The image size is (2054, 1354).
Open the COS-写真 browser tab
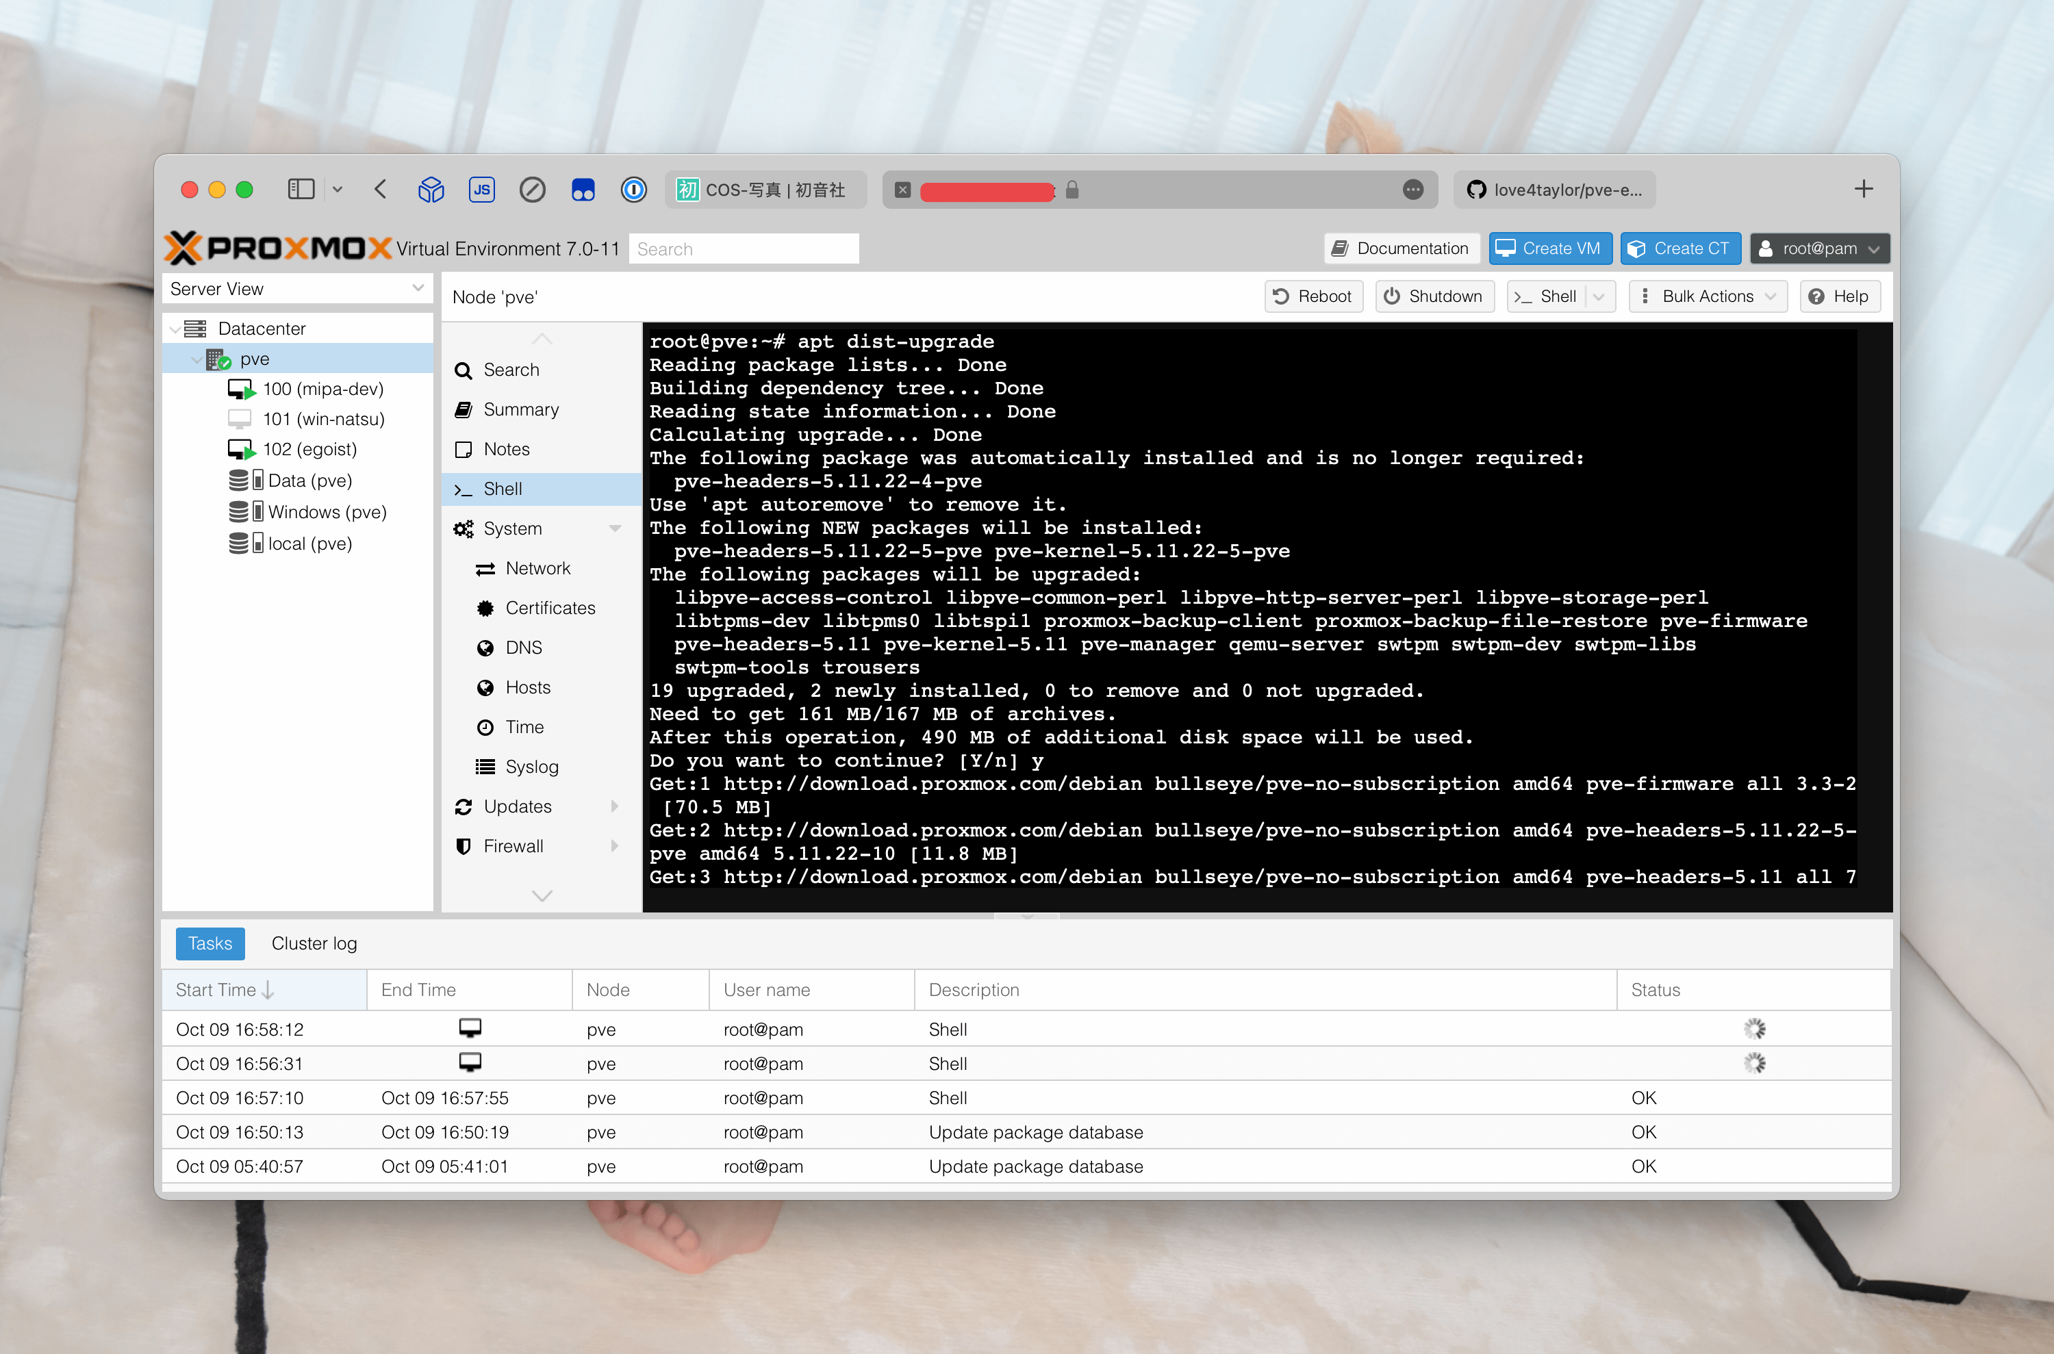pos(764,189)
